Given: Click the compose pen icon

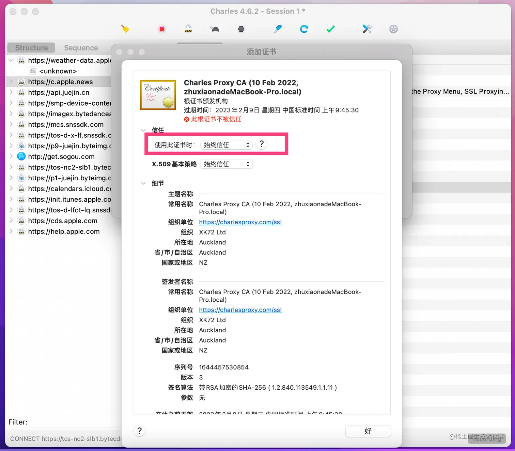Looking at the screenshot, I should tap(278, 29).
